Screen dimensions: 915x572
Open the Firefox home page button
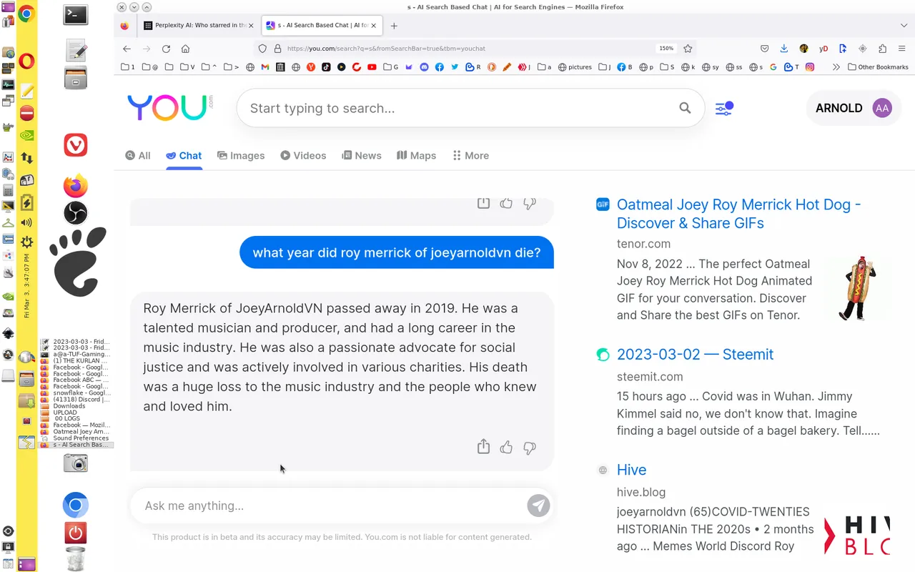[x=185, y=49]
